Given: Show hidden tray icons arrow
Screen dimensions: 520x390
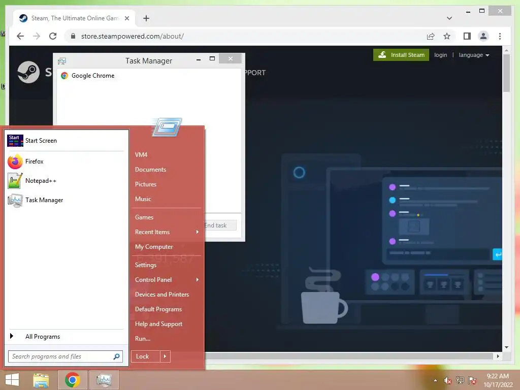Looking at the screenshot, I should tap(435, 380).
